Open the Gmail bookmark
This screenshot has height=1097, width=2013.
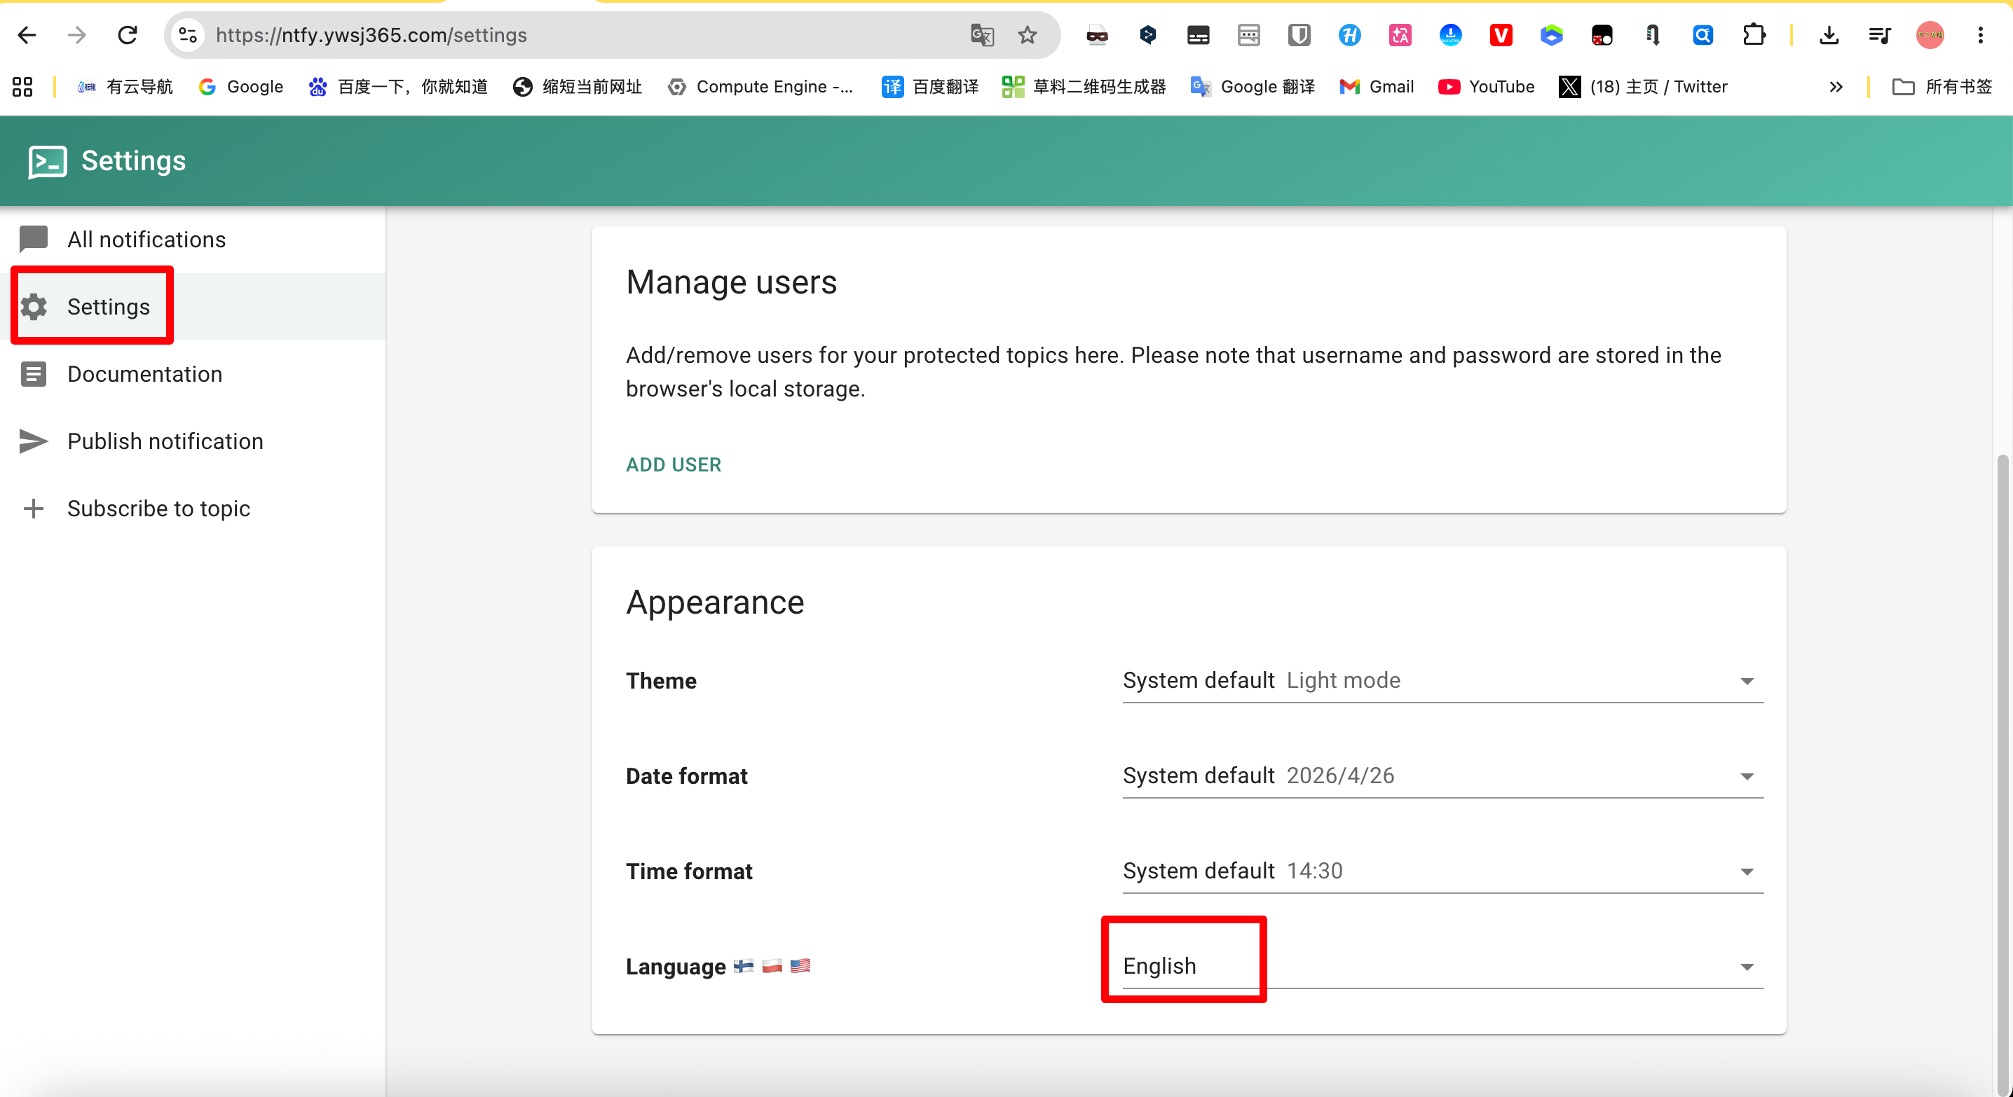[x=1377, y=87]
